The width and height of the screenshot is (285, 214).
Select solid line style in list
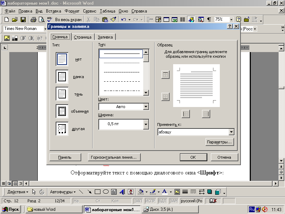(121, 54)
